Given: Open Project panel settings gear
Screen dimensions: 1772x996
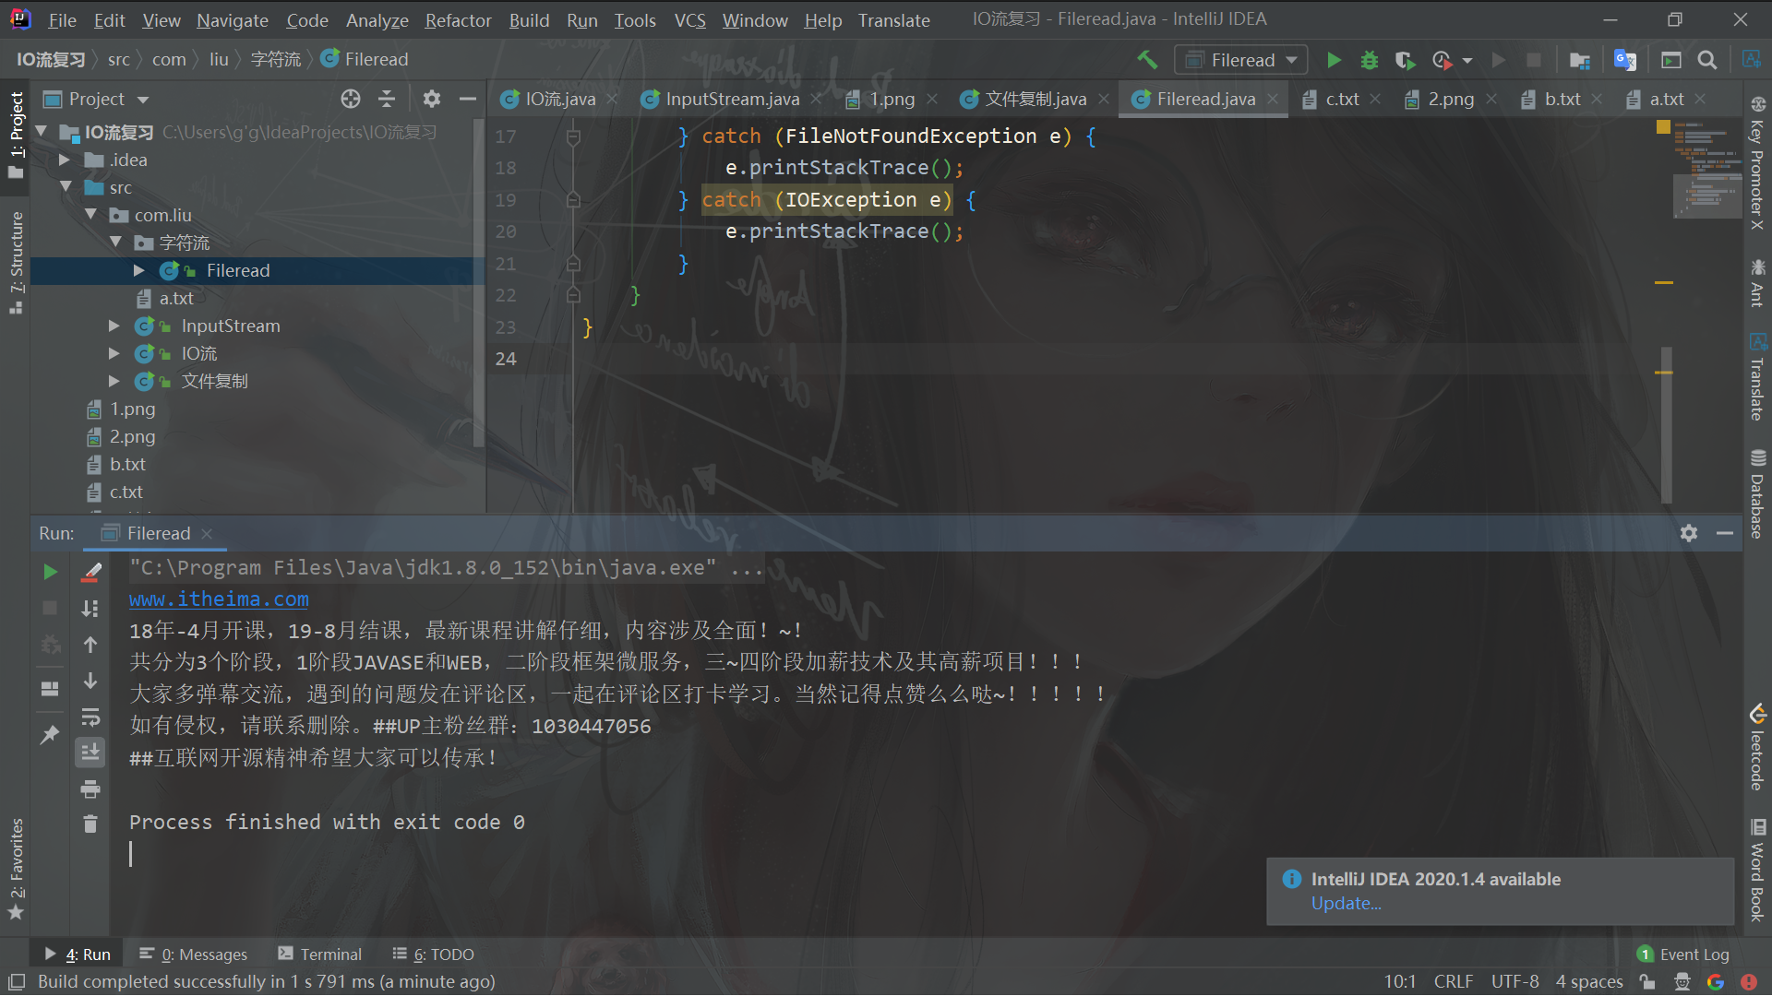Looking at the screenshot, I should tap(431, 99).
